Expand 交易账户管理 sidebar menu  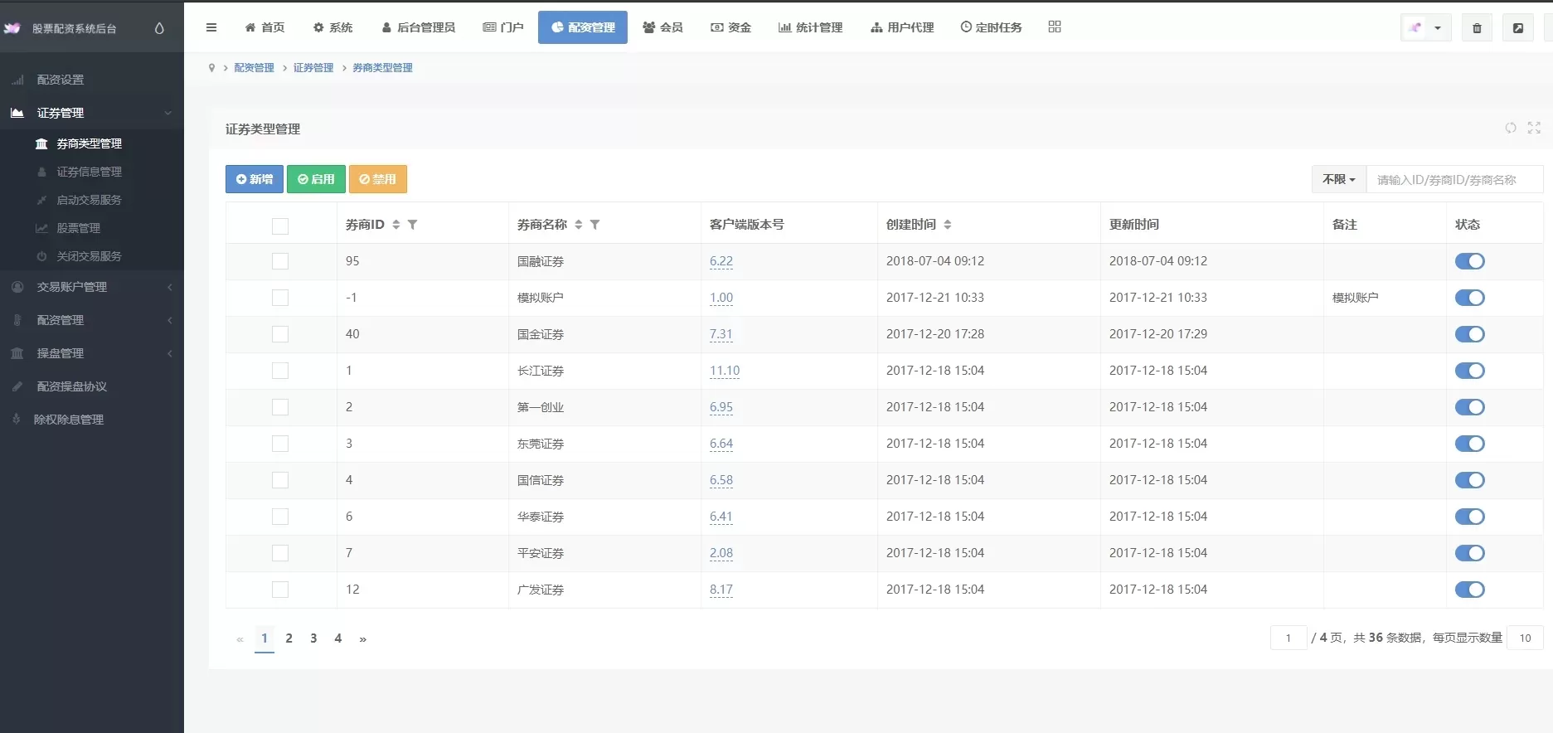[91, 287]
